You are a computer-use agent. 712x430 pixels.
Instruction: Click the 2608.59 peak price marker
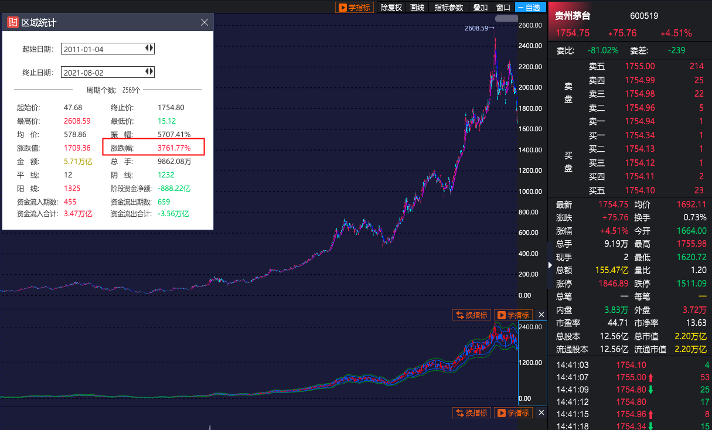pyautogui.click(x=479, y=28)
